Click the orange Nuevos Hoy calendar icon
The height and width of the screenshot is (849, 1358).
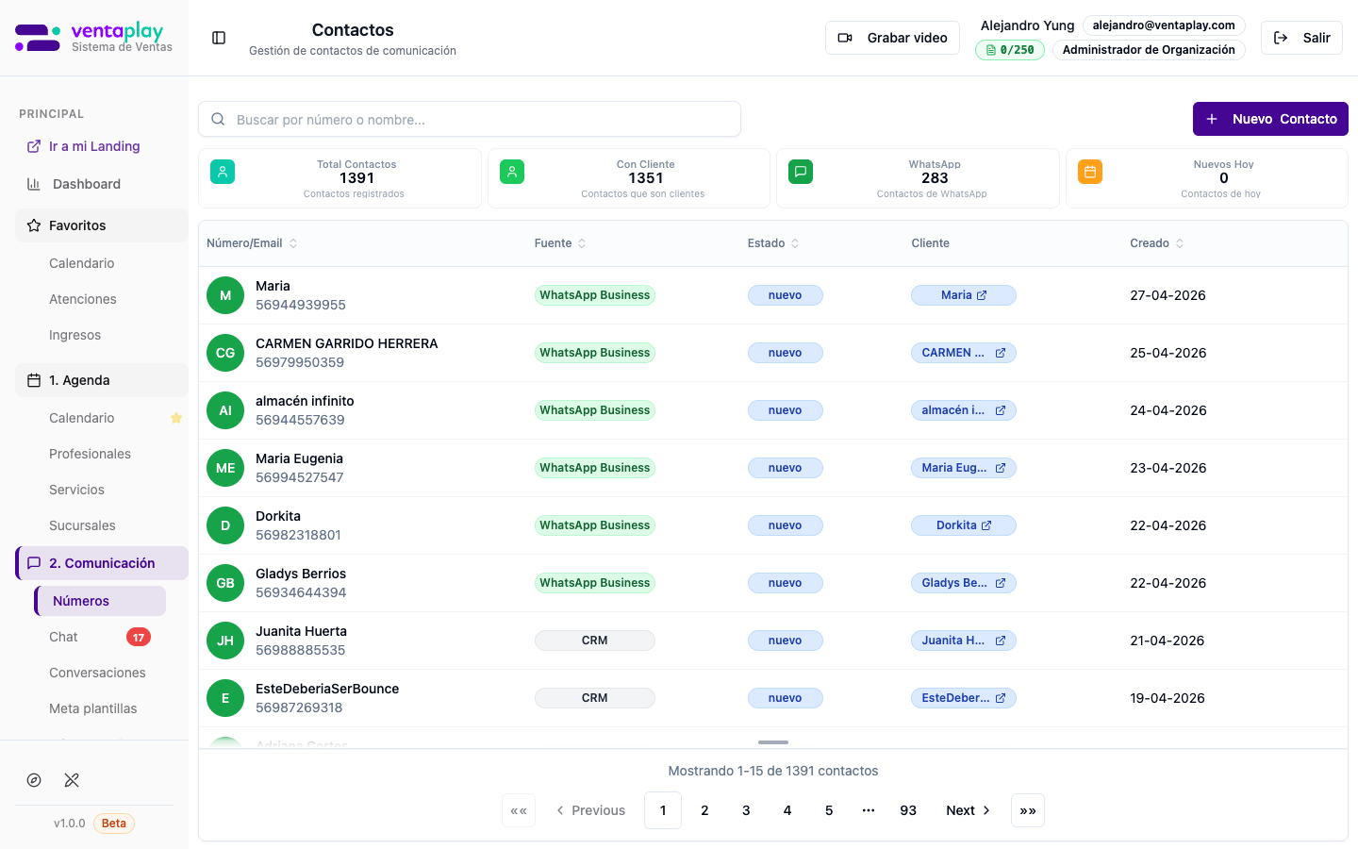1090,172
